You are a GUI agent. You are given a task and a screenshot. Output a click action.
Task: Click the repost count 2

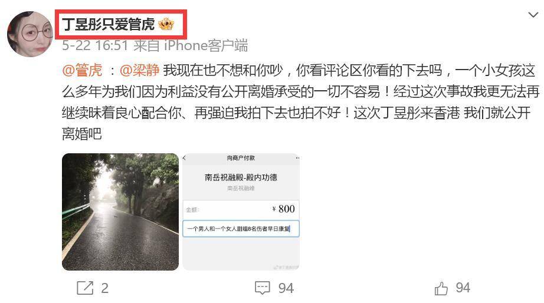105,288
